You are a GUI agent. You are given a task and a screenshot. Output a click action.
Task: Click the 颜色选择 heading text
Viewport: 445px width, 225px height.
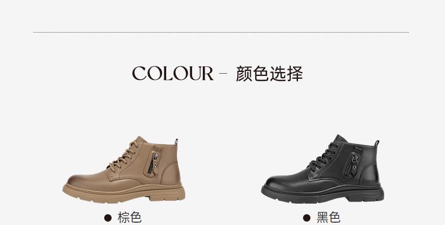(x=269, y=74)
